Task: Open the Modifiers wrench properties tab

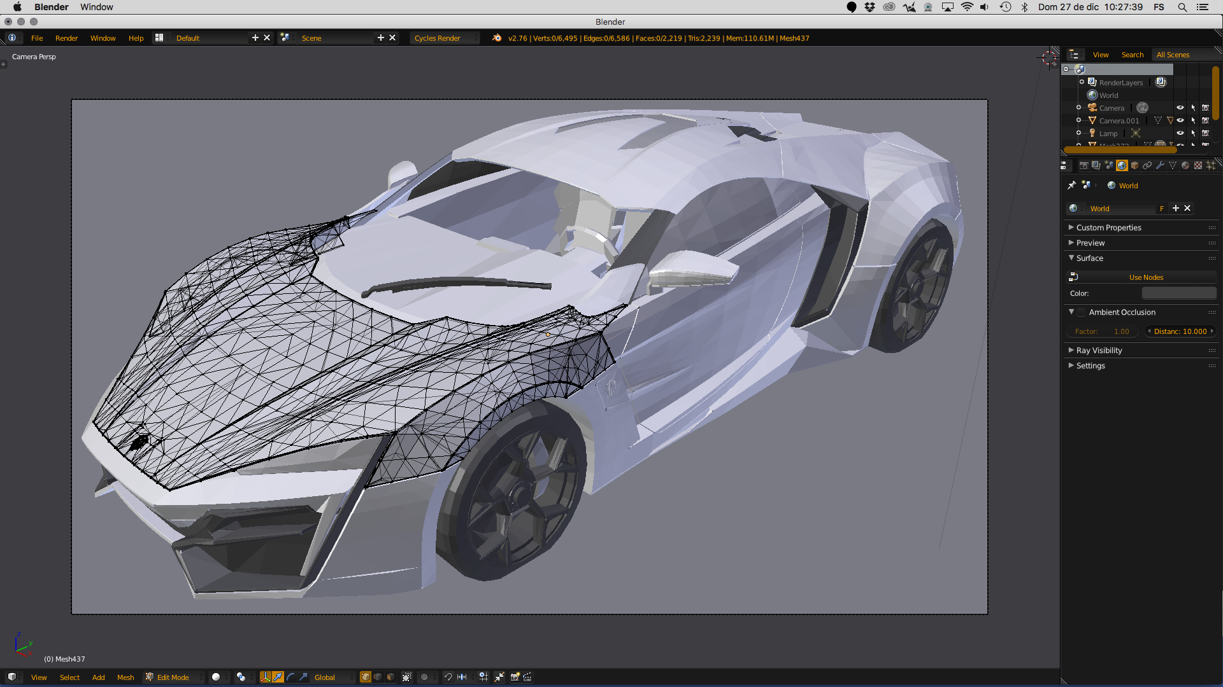Action: pyautogui.click(x=1160, y=165)
